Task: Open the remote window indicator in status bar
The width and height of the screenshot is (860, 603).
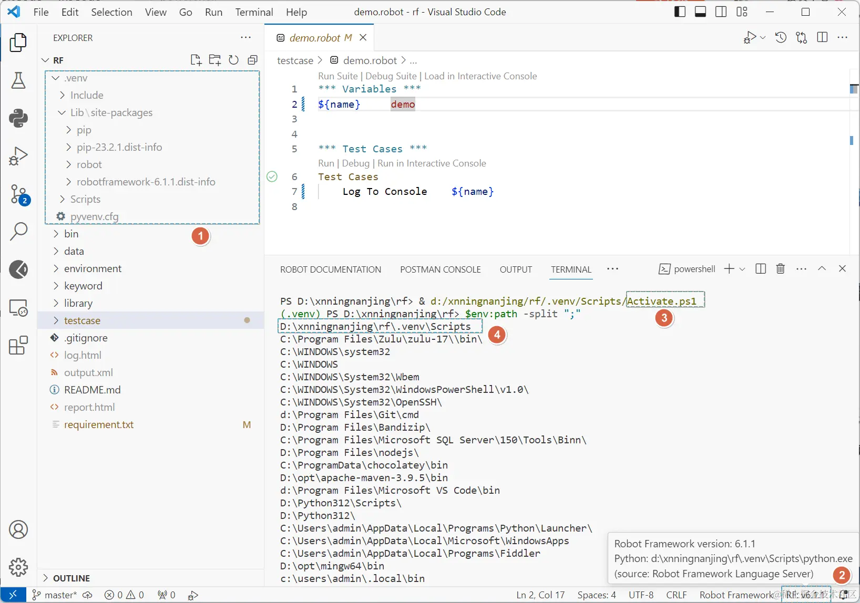Action: click(13, 595)
